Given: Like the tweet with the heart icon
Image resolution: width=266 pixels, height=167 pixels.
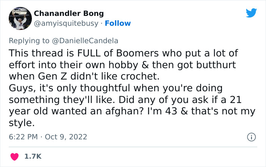Looking at the screenshot, I should 15,156.
